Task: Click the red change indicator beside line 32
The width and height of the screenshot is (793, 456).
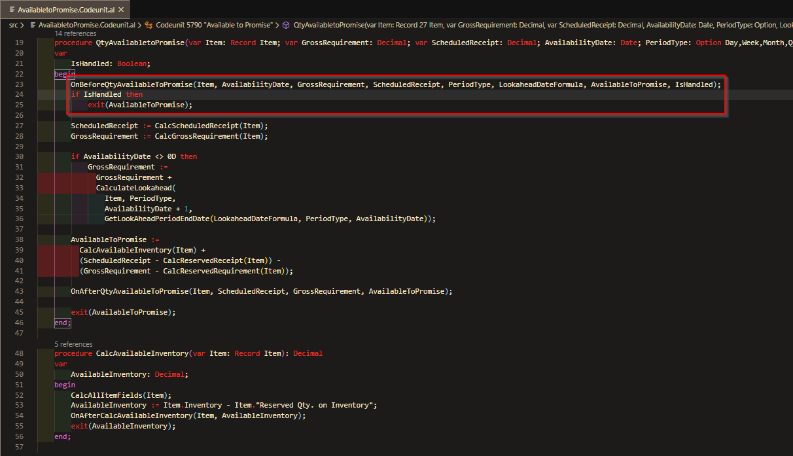Action: [x=41, y=177]
